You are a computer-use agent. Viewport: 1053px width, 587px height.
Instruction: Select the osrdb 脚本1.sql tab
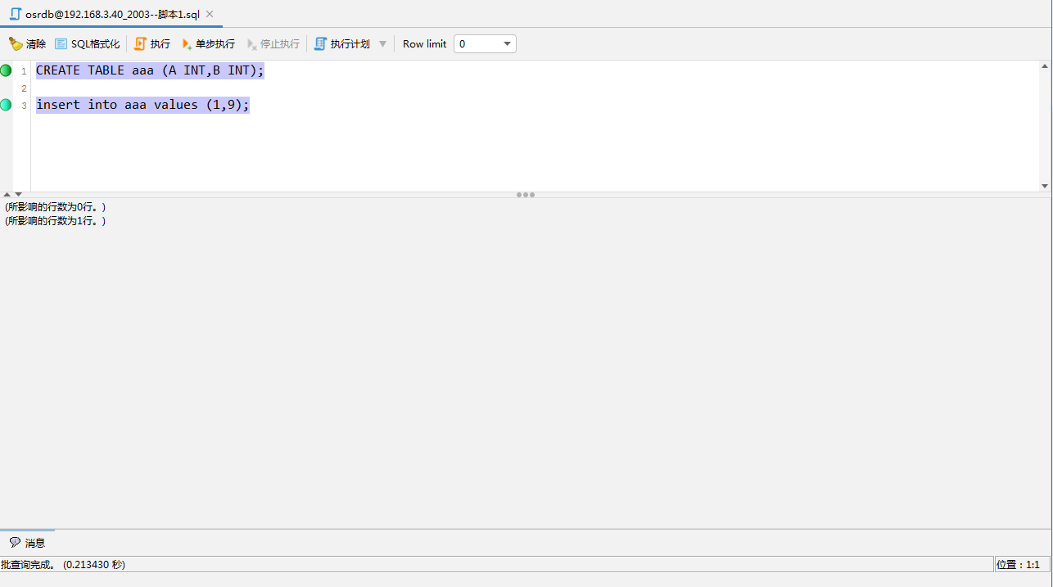click(x=112, y=15)
